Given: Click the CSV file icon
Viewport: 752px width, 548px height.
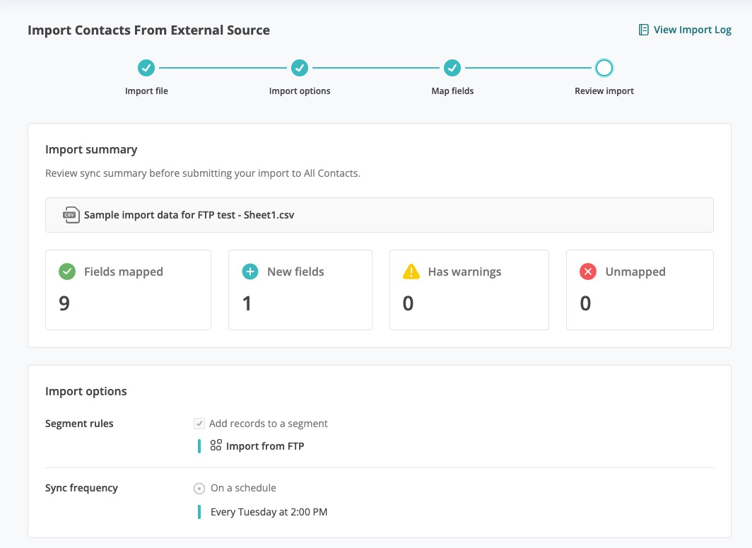Looking at the screenshot, I should point(71,215).
